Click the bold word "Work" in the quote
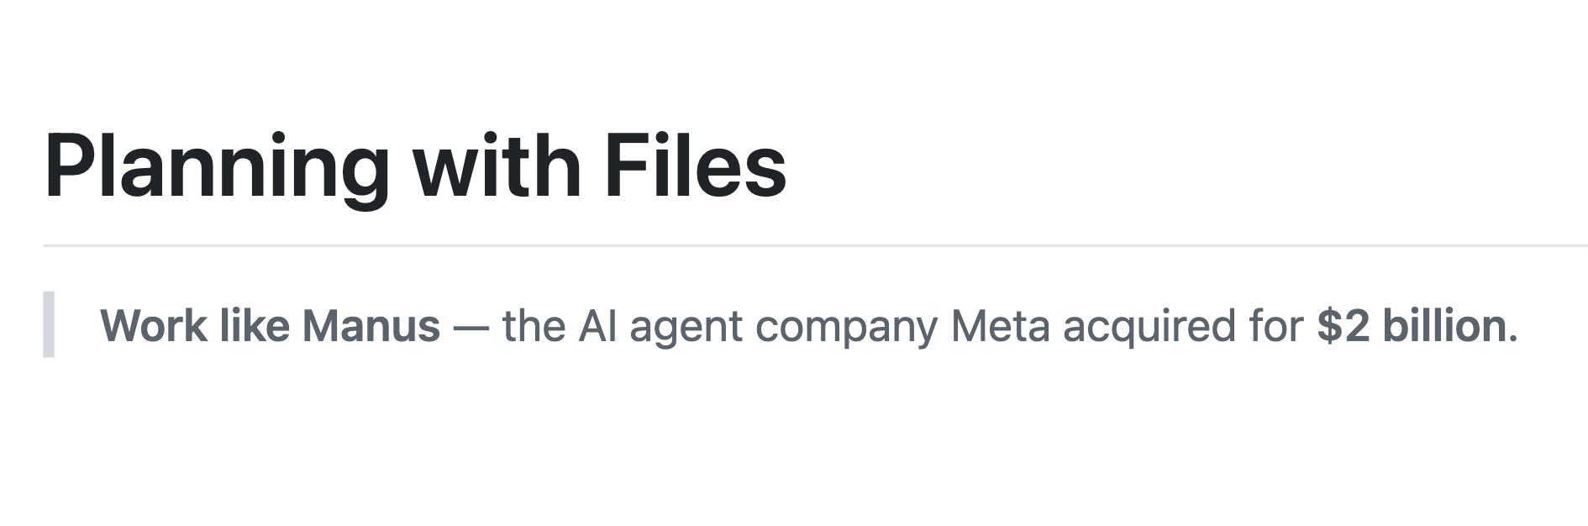Image resolution: width=1588 pixels, height=526 pixels. [x=153, y=326]
